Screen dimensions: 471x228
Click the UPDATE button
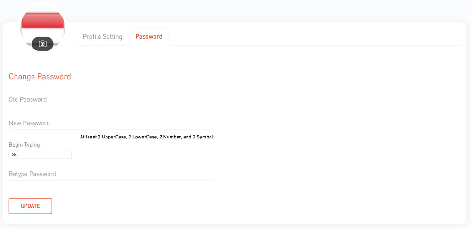click(x=30, y=206)
